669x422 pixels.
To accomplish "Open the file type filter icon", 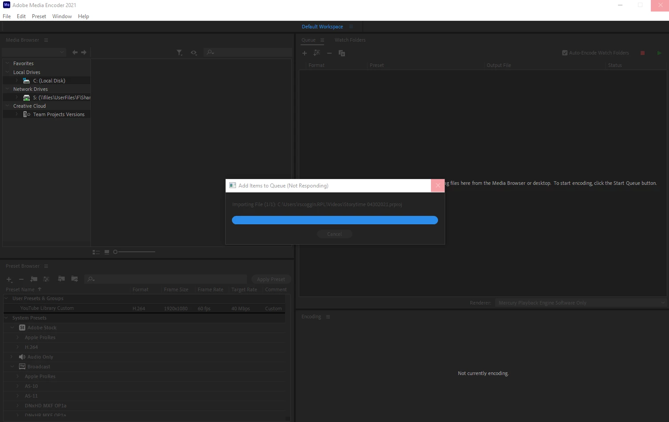I will tap(180, 53).
